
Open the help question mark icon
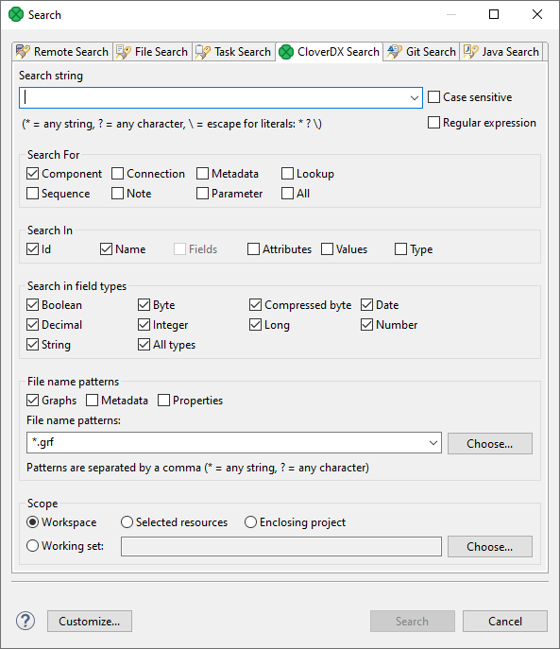coord(25,621)
